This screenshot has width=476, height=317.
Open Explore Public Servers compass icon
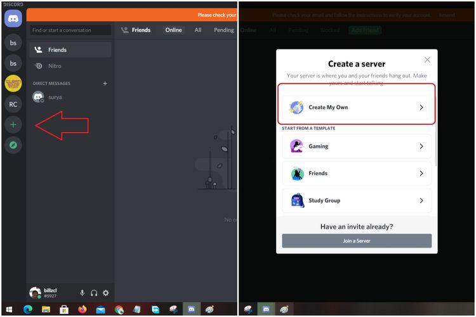13,145
